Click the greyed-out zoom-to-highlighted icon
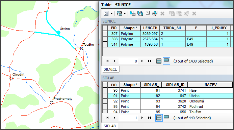The height and width of the screenshot is (130, 234). tap(186, 13)
